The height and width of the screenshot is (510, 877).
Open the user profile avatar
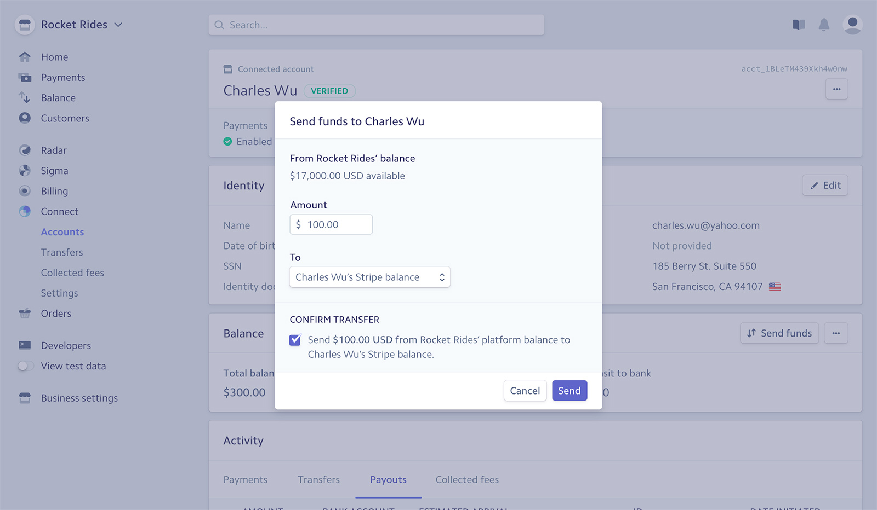852,25
